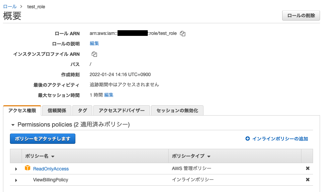This screenshot has width=325, height=192.
Task: Click the 1 時間 session duration value
Action: 96,95
